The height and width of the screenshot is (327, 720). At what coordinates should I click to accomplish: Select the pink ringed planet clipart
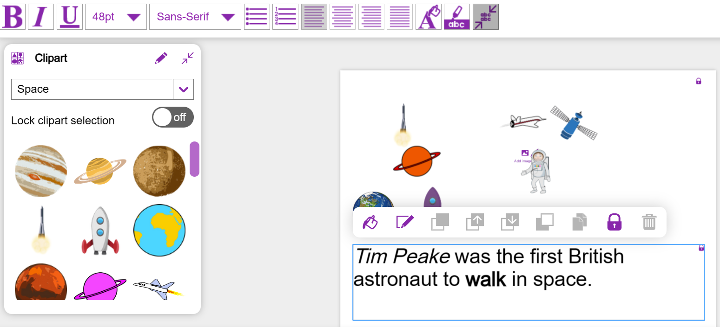tap(100, 286)
